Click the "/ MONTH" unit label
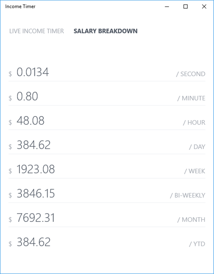Viewport: 214px width, 274px height. 191,220
